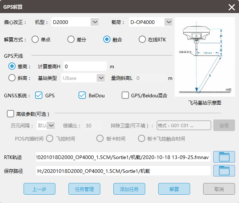
Task: Close the GPS解算 dialog
Action: click(x=231, y=7)
